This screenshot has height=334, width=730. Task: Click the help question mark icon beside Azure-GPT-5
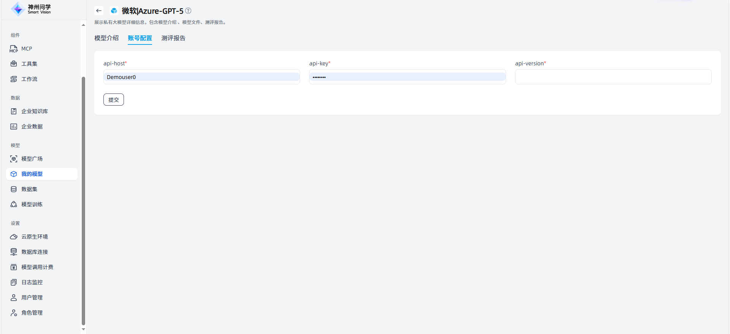tap(188, 11)
